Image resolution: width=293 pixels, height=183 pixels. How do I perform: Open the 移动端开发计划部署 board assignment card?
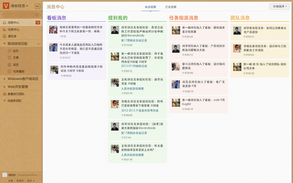click(199, 32)
